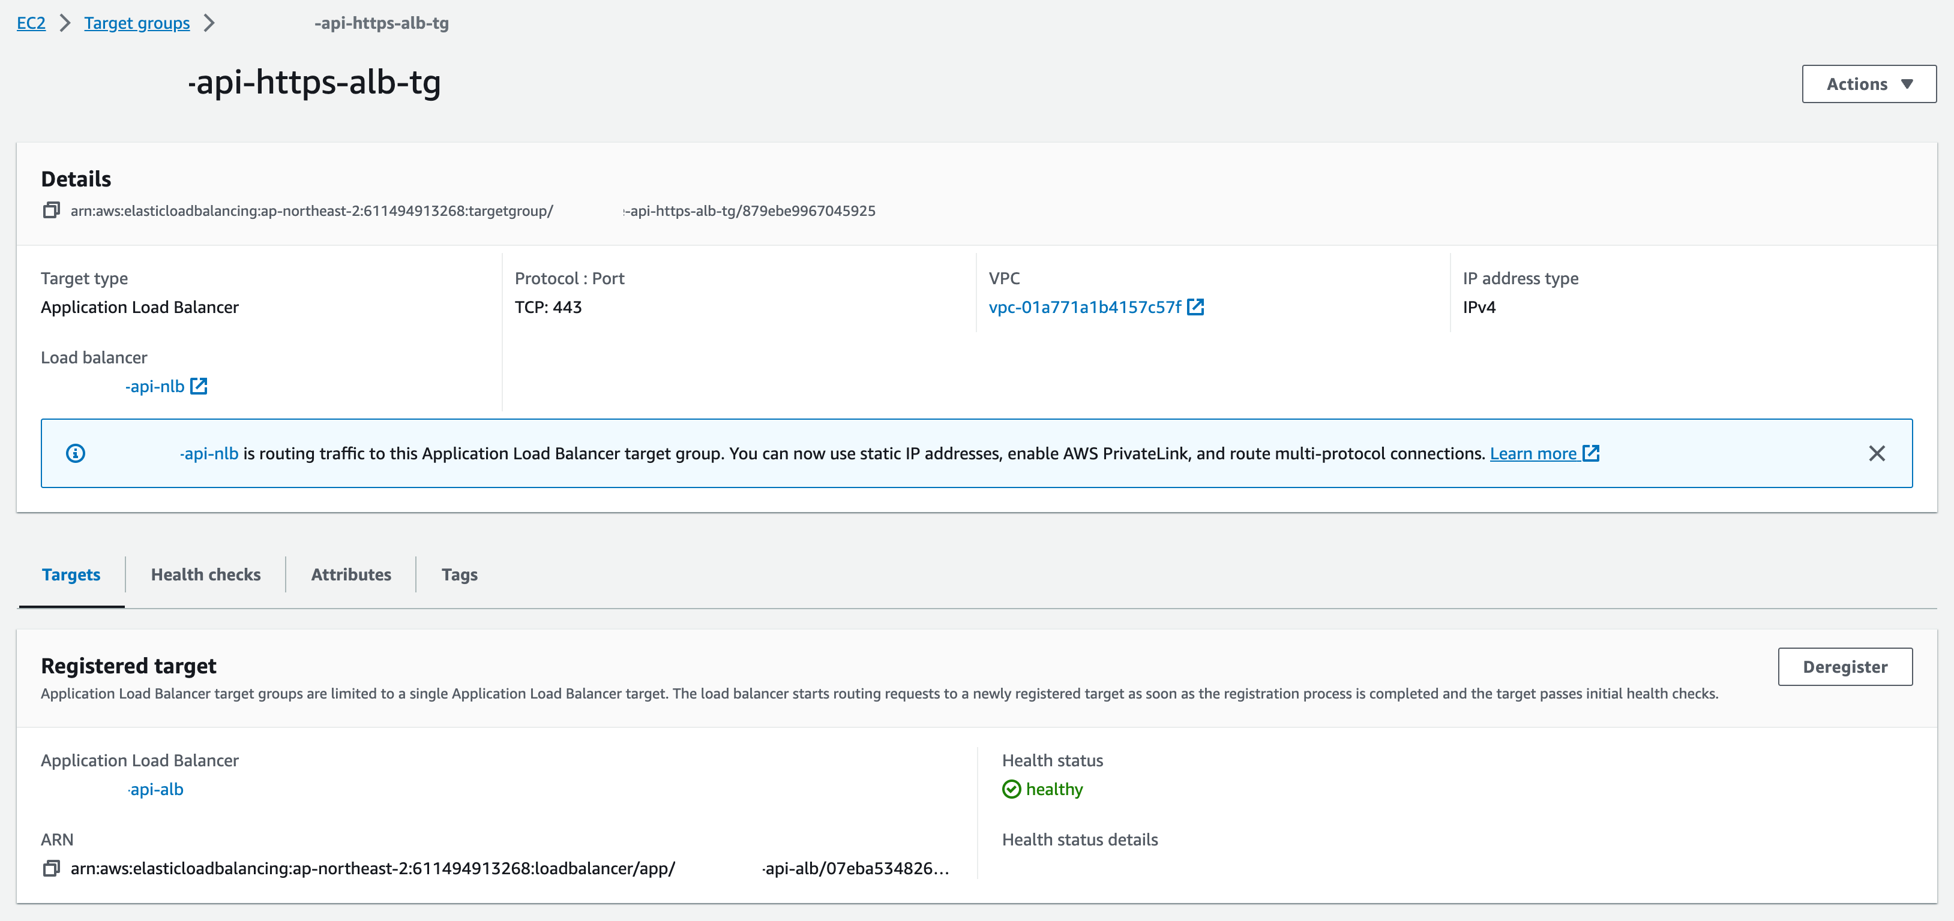The image size is (1954, 921).
Task: Click the healthy status text
Action: click(1054, 789)
